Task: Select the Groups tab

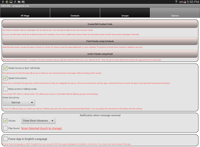Action: pos(125,12)
